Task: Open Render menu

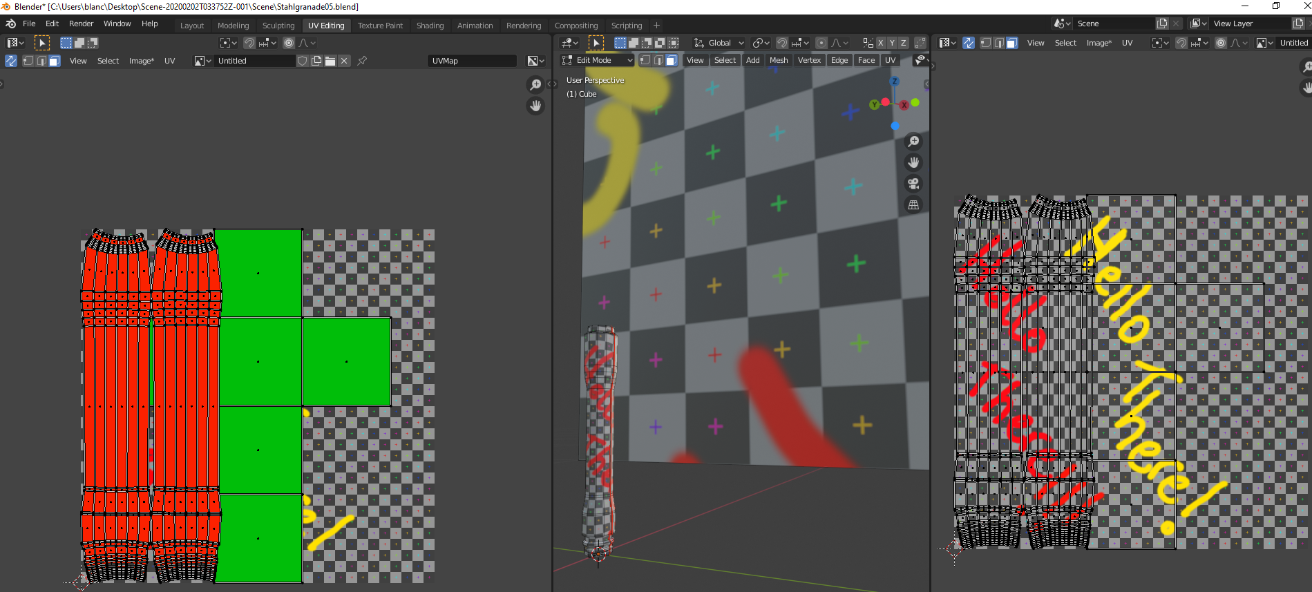Action: tap(81, 23)
